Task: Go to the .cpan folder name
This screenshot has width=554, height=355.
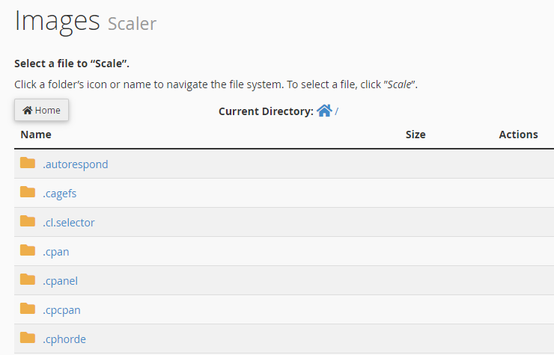Action: pos(56,252)
